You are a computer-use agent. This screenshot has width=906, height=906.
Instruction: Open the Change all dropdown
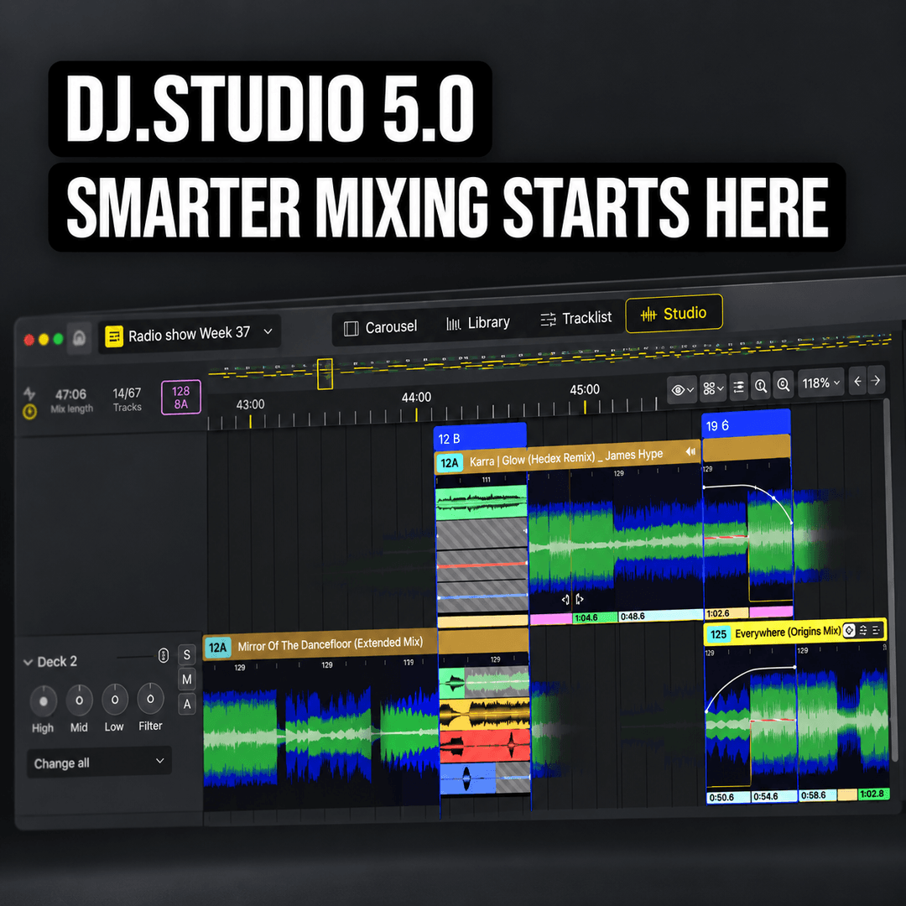(99, 762)
